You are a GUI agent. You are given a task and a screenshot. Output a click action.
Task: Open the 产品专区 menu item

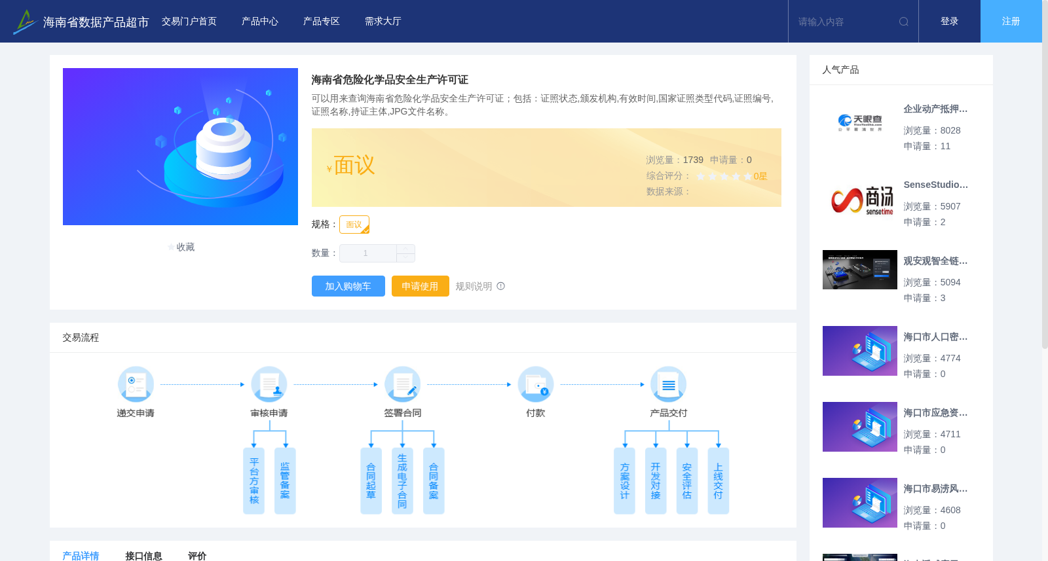pyautogui.click(x=322, y=22)
